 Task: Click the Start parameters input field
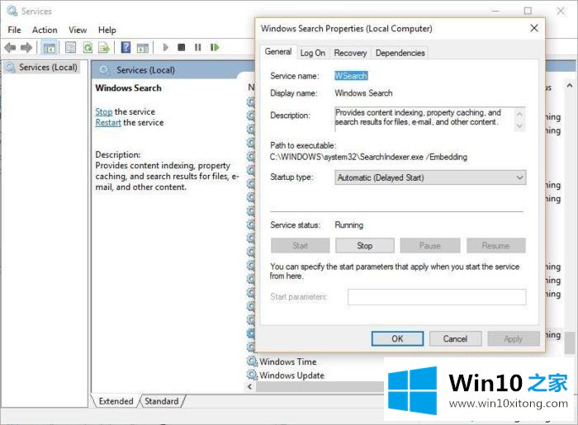437,297
